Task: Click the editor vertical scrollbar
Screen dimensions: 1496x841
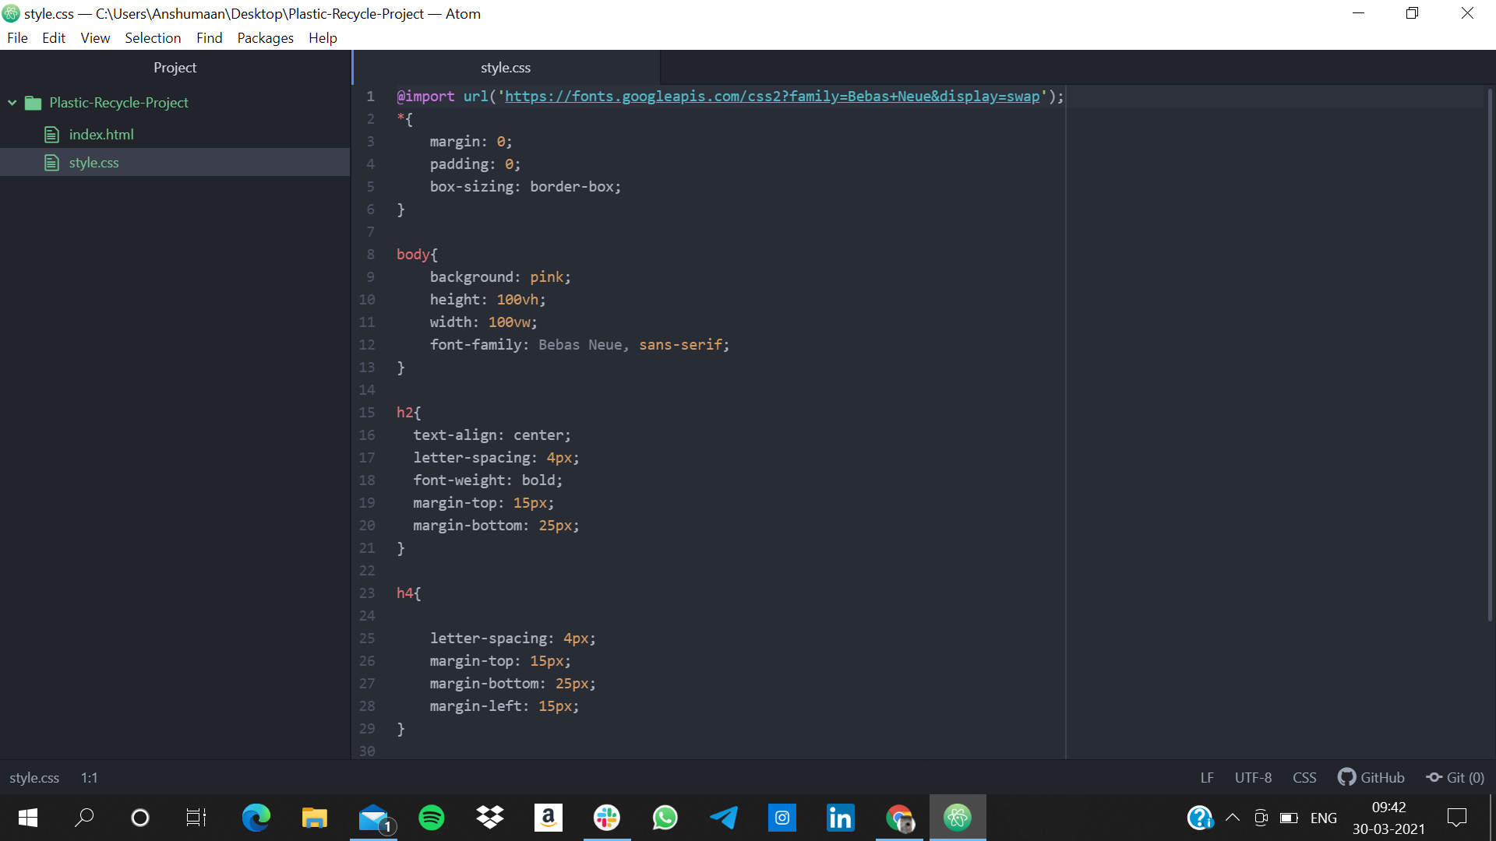Action: (1490, 350)
